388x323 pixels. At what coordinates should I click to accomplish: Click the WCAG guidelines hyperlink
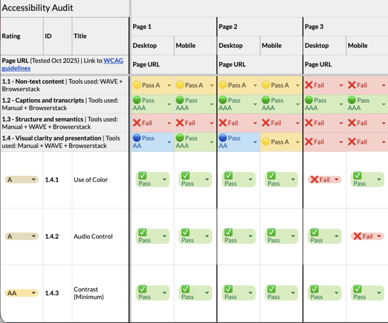tap(112, 60)
